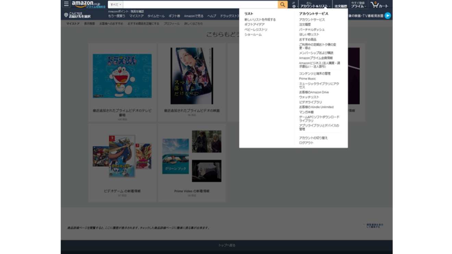Click マンガ本棚 in account menu
This screenshot has height=254, width=452.
[306, 112]
